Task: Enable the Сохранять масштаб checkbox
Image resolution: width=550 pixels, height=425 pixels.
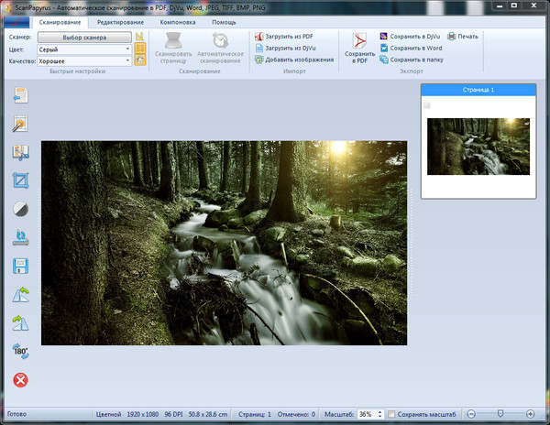Action: (x=392, y=414)
